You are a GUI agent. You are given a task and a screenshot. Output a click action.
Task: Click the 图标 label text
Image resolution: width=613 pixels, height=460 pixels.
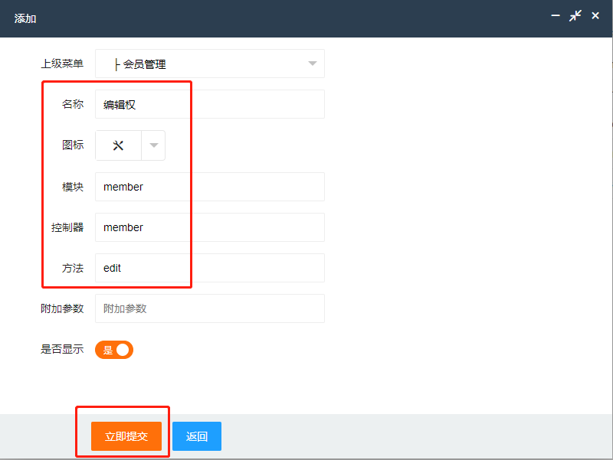tap(73, 145)
